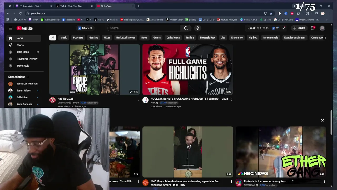The image size is (337, 190).
Task: Select the Podcasts filter chip
Action: (x=78, y=37)
